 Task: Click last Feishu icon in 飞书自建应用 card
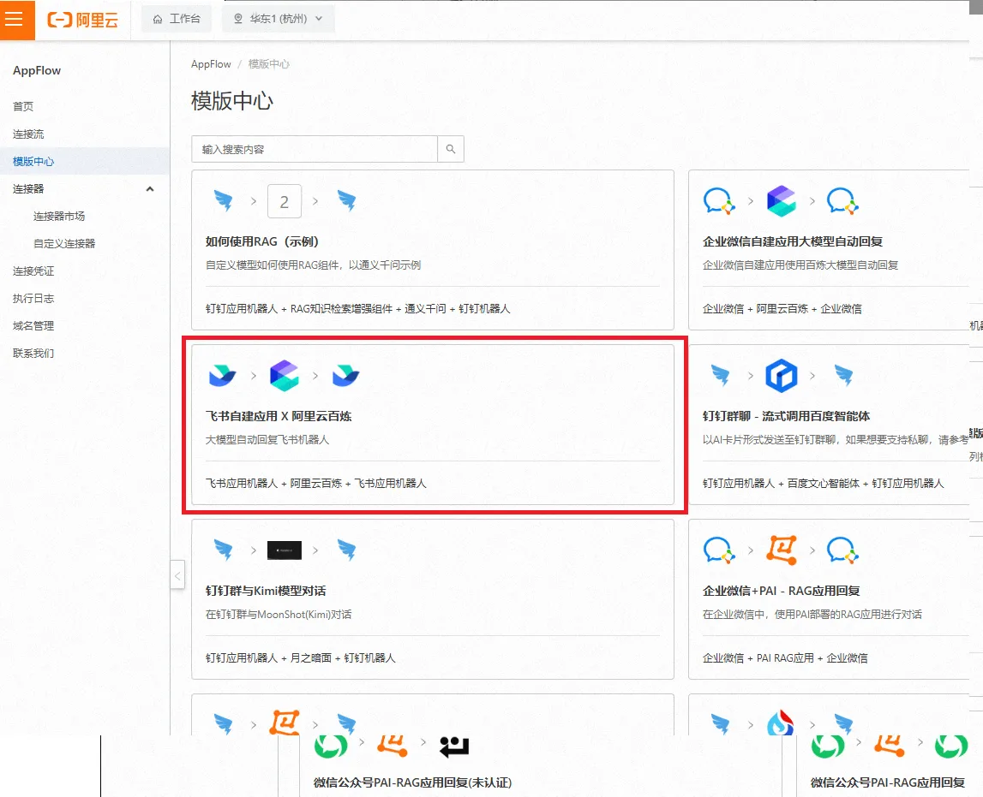[346, 376]
